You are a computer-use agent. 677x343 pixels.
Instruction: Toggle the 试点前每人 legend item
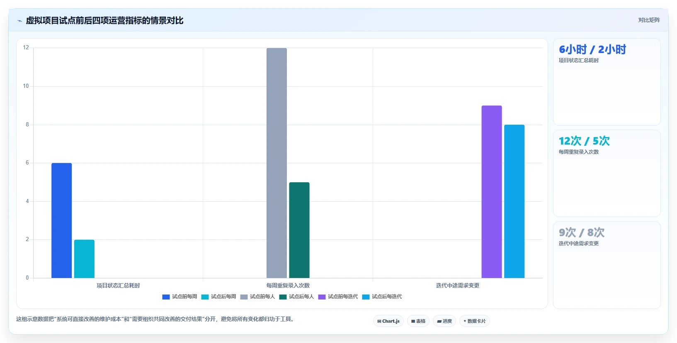point(257,297)
